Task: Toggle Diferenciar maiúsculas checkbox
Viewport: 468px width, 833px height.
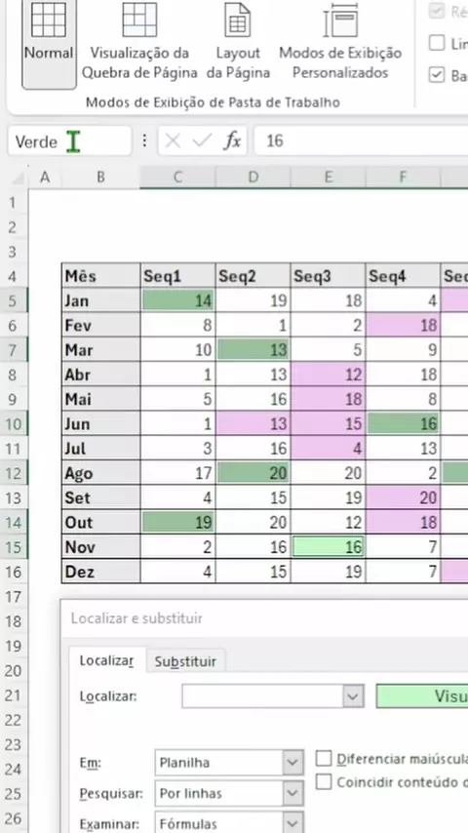Action: [x=324, y=758]
